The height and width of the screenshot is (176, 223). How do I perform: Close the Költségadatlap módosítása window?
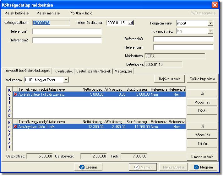tap(215, 5)
